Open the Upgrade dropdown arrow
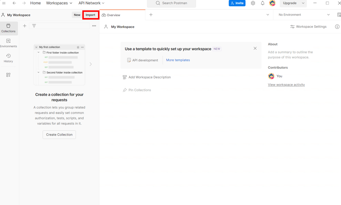 pos(303,3)
